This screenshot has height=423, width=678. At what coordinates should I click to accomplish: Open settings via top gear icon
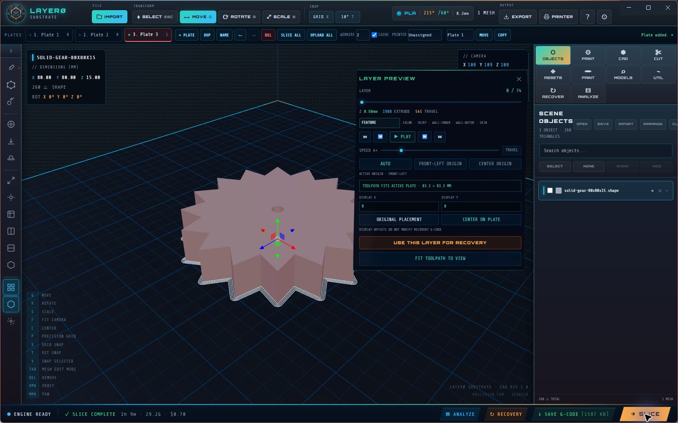(604, 17)
